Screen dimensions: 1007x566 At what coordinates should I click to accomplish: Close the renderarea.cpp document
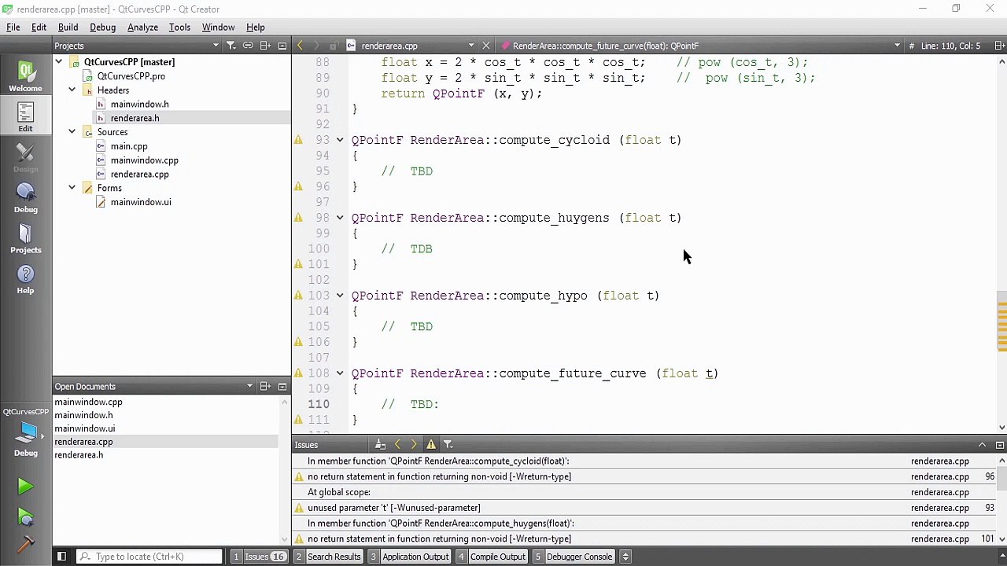coord(486,46)
